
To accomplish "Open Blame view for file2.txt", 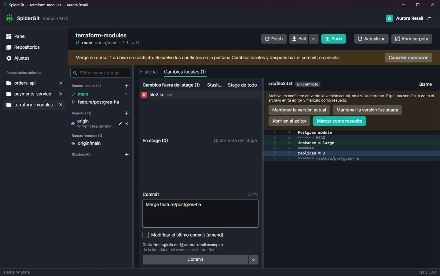I will 425,84.
